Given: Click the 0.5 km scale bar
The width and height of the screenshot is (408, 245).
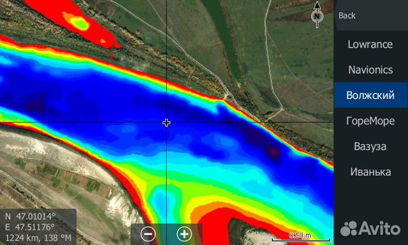Looking at the screenshot, I should click(301, 237).
